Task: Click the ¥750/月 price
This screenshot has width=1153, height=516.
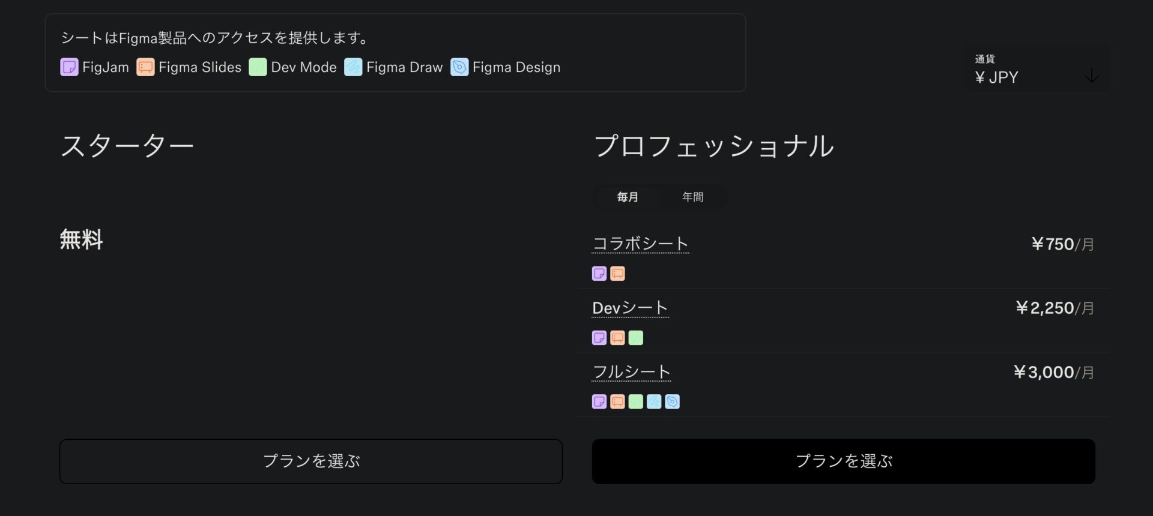Action: [x=1063, y=244]
